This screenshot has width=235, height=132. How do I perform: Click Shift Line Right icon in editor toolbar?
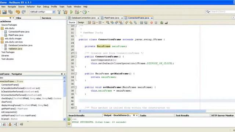146,23
